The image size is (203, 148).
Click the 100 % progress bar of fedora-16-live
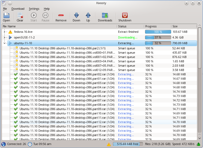(x=158, y=32)
